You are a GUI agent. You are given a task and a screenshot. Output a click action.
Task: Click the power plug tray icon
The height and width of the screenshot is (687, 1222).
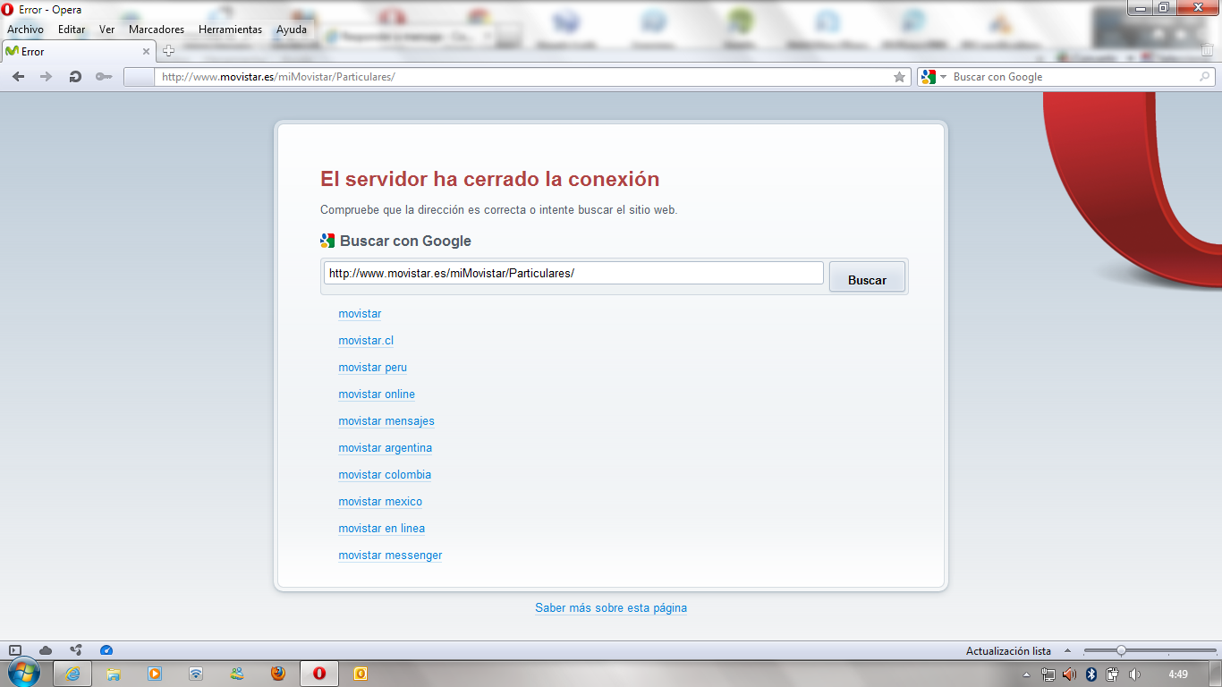tap(1112, 674)
